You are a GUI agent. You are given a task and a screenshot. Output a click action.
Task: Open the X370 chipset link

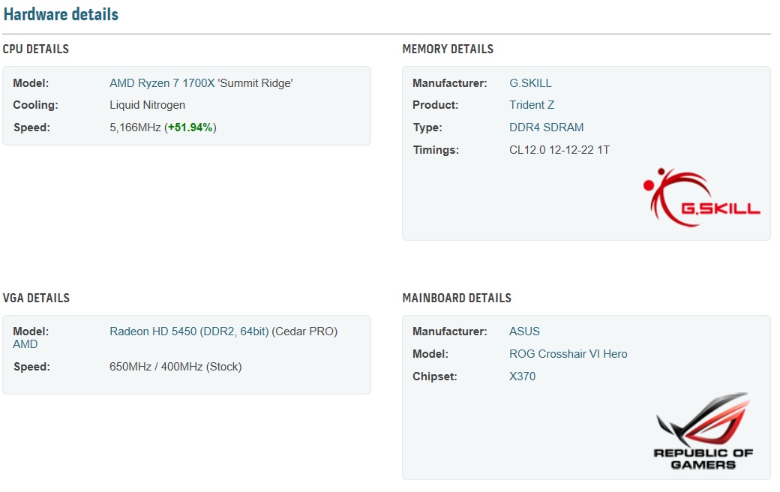pos(522,376)
